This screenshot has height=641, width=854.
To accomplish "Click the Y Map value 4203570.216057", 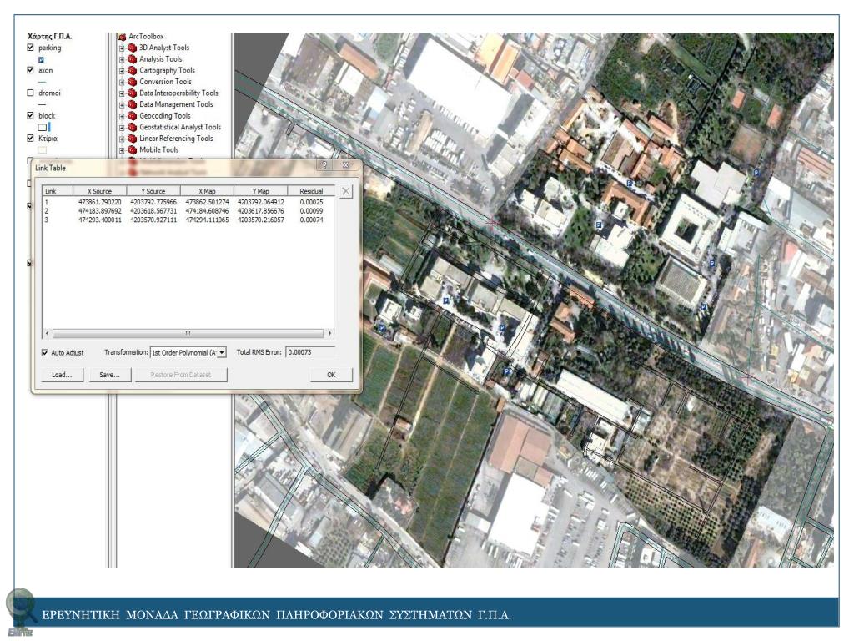I will tap(261, 220).
